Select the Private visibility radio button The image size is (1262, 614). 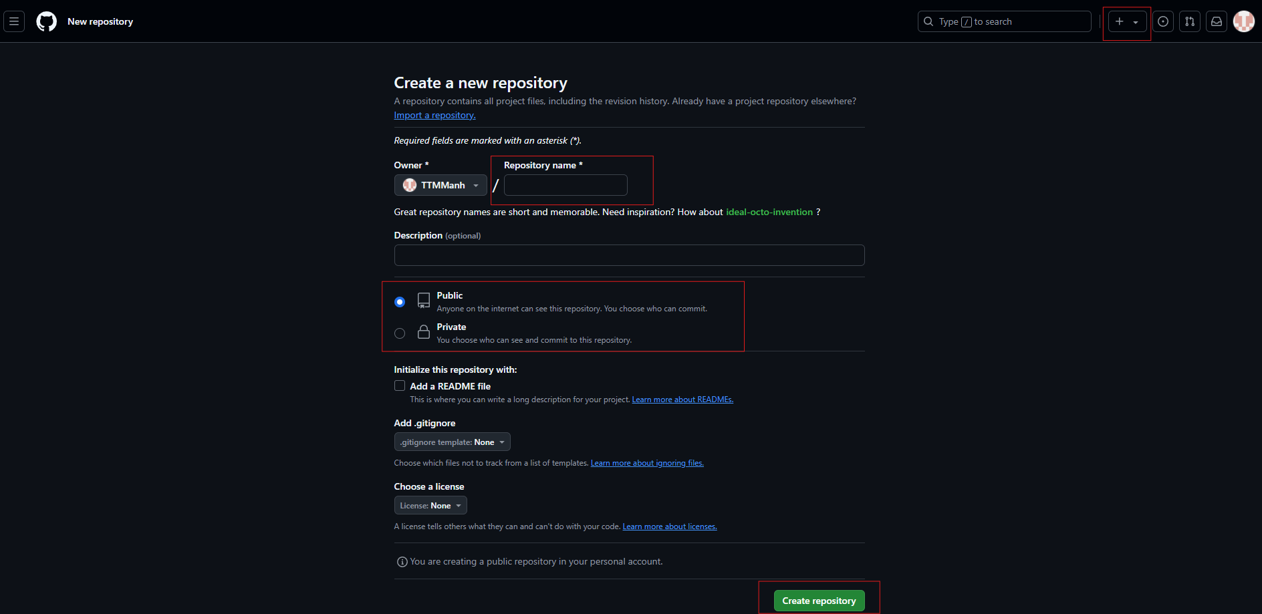tap(400, 333)
